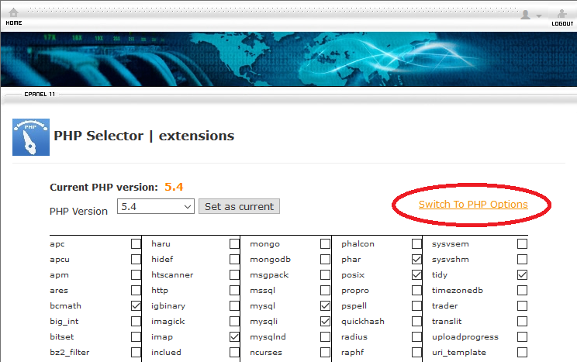This screenshot has width=577, height=362.
Task: Uncheck the imap extension
Action: point(234,336)
